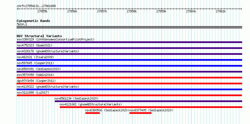Viewport: 250px width, 124px height.
Task: Click the nsv4121062 gnomAD red bar
Action: pyautogui.click(x=151, y=107)
